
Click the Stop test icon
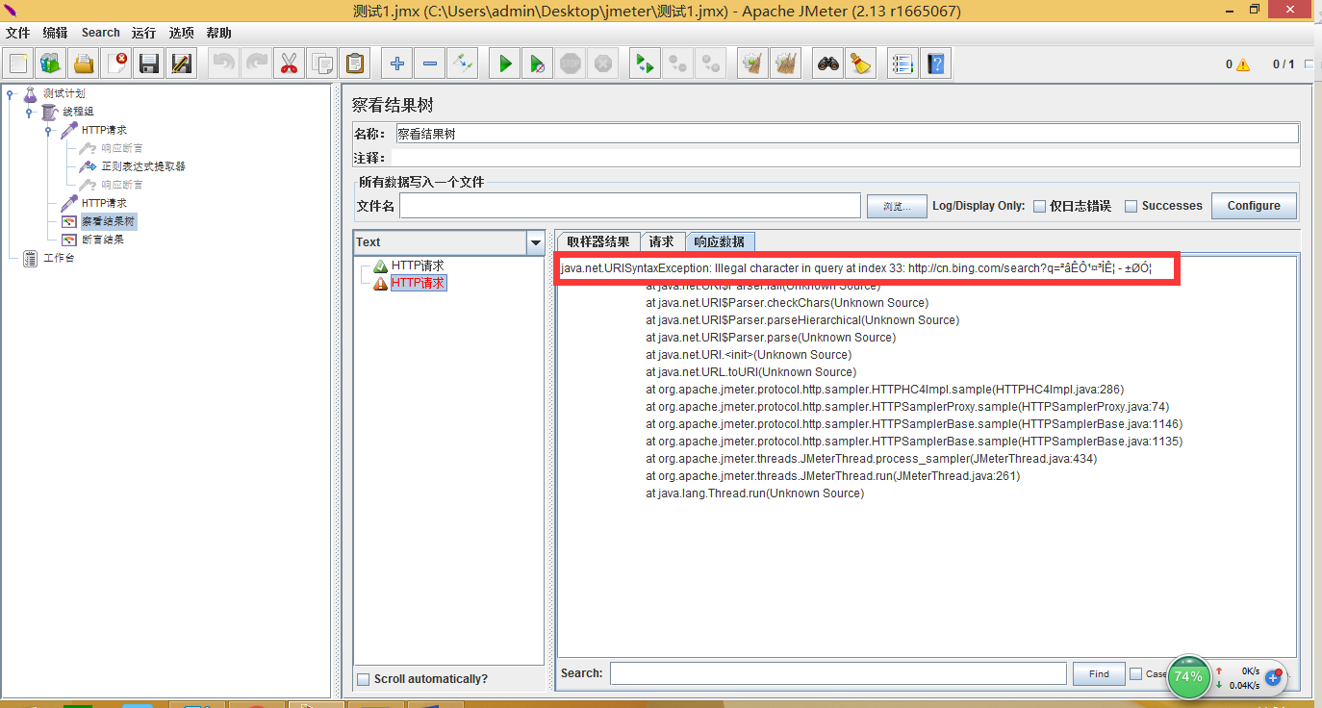pyautogui.click(x=570, y=64)
